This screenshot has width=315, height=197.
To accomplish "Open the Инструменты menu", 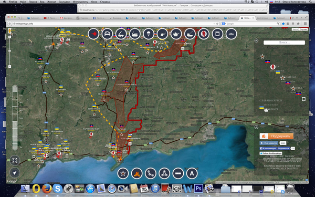I will point(79,2).
